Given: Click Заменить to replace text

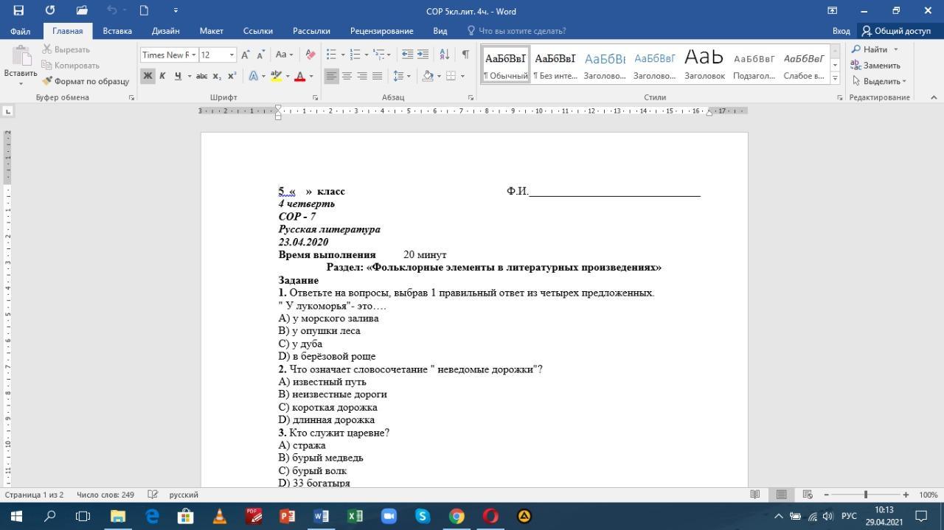Looking at the screenshot, I should coord(876,66).
